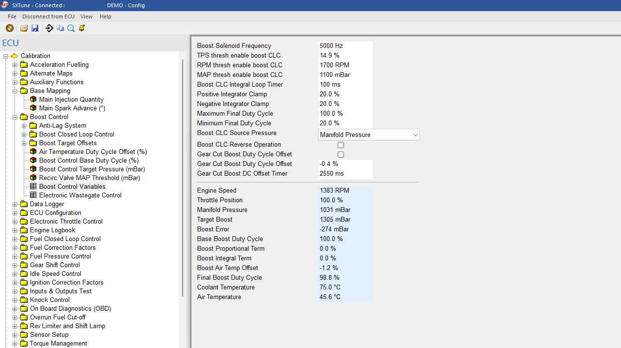This screenshot has height=348, width=621.
Task: Collapse the Boost Control node
Action: (x=15, y=117)
